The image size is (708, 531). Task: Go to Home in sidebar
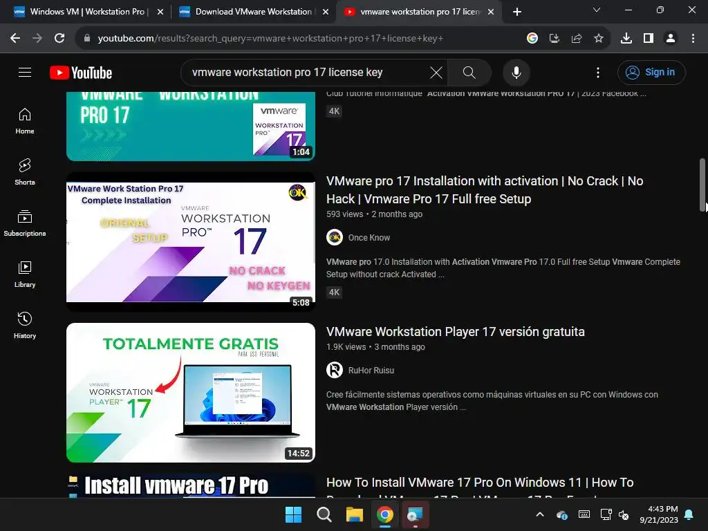[x=25, y=121]
